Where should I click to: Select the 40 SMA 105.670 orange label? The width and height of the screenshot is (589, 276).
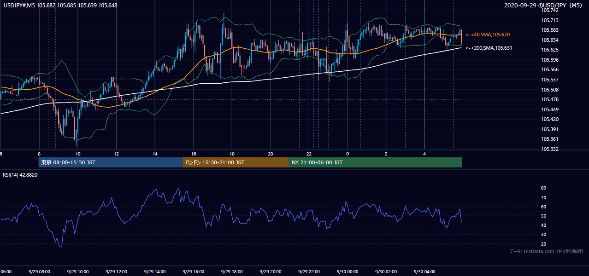488,34
